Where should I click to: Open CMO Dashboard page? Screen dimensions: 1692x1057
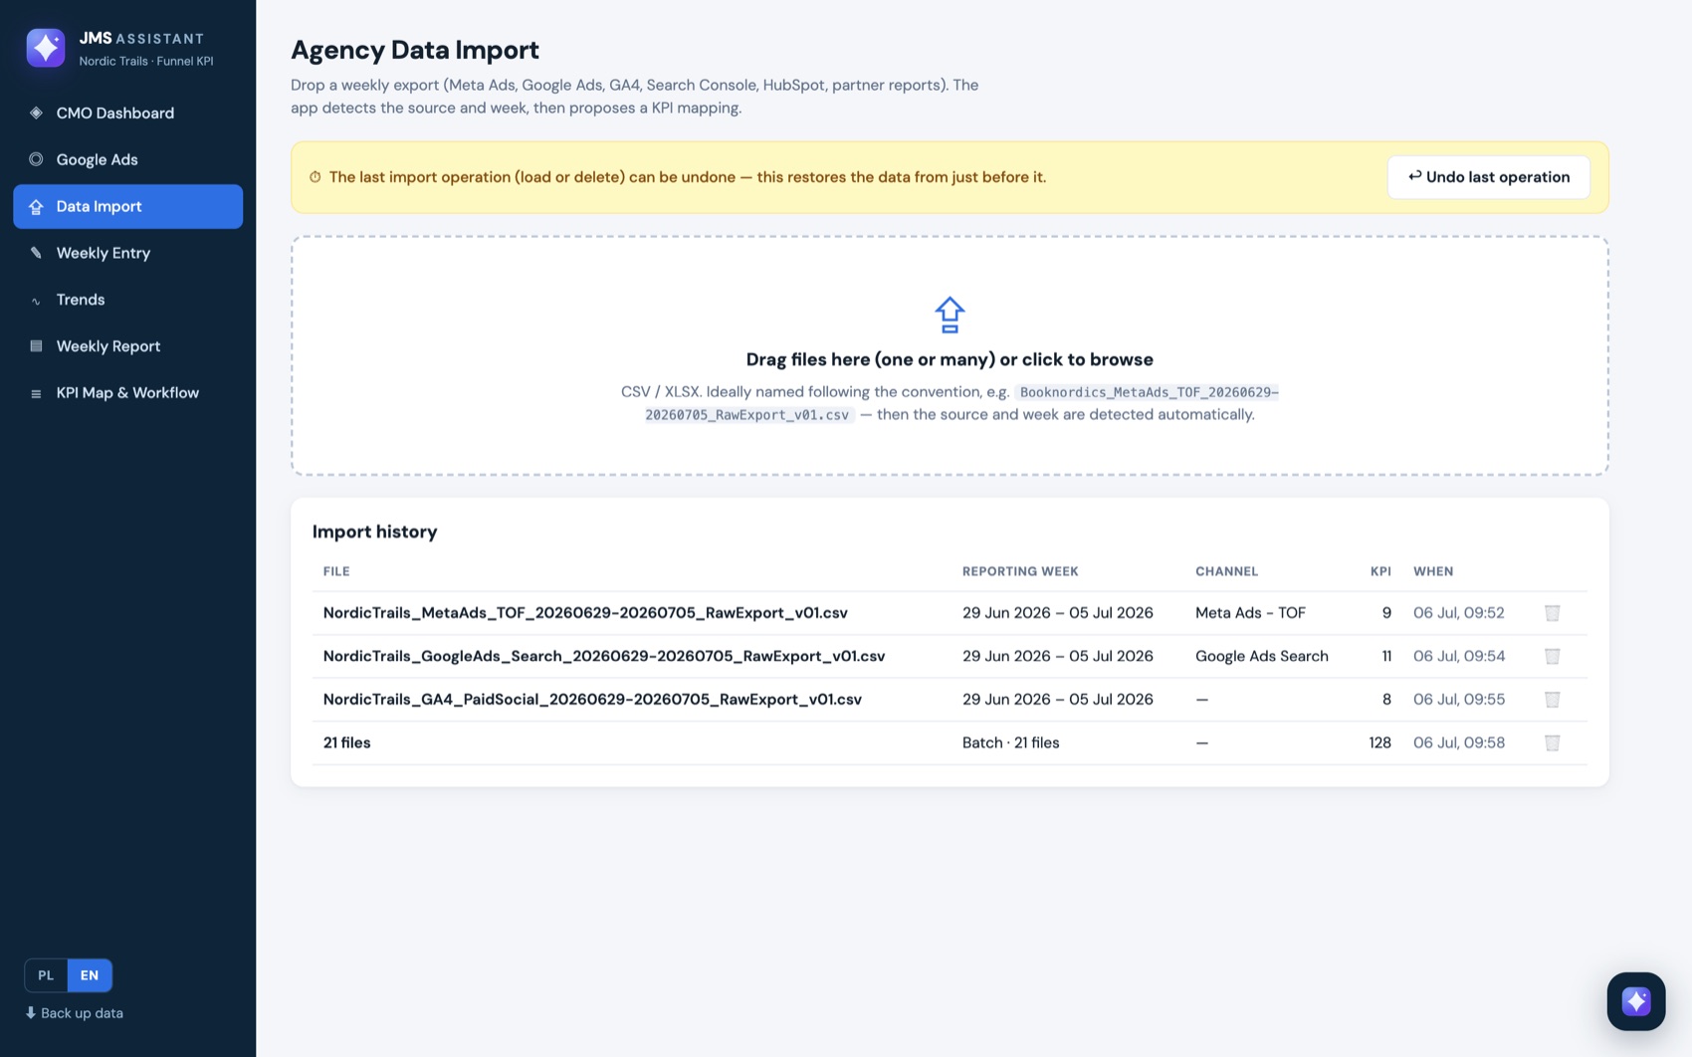click(x=127, y=113)
